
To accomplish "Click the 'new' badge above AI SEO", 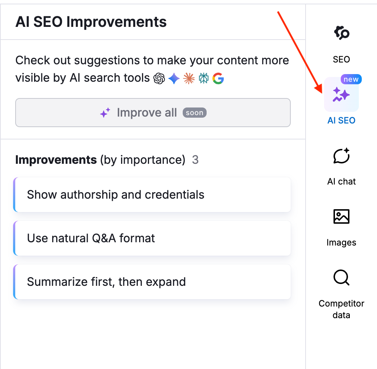I will [351, 79].
